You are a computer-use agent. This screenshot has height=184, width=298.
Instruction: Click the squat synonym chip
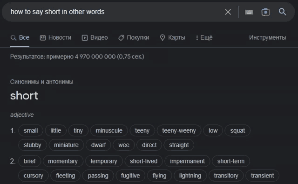pyautogui.click(x=237, y=131)
